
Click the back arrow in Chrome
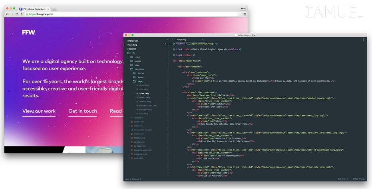pos(7,14)
